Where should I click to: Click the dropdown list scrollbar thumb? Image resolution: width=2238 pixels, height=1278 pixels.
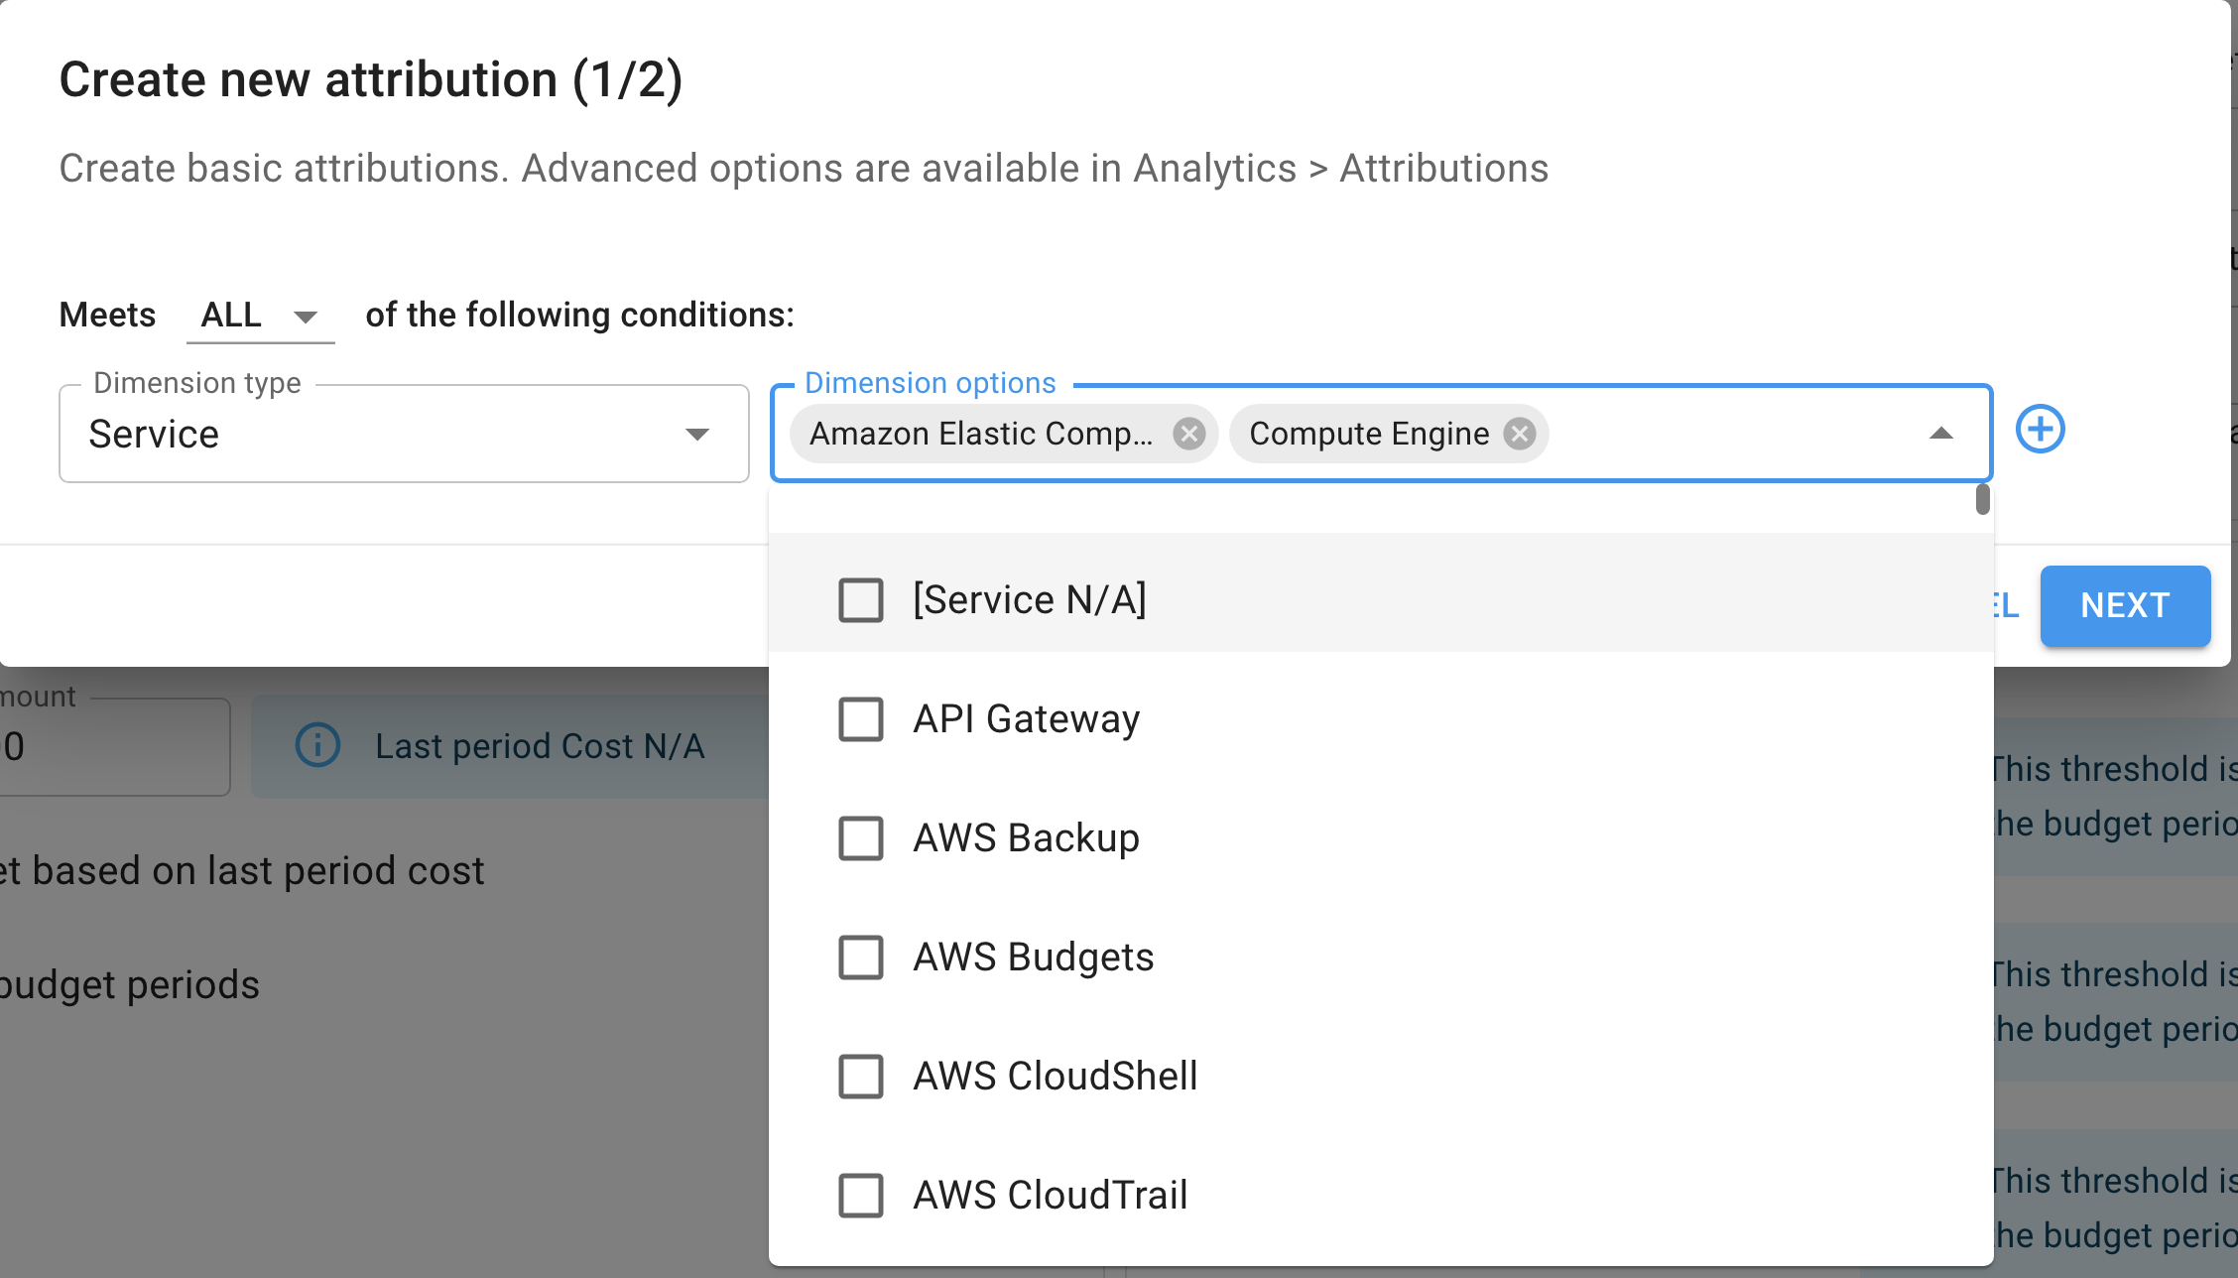[1982, 499]
